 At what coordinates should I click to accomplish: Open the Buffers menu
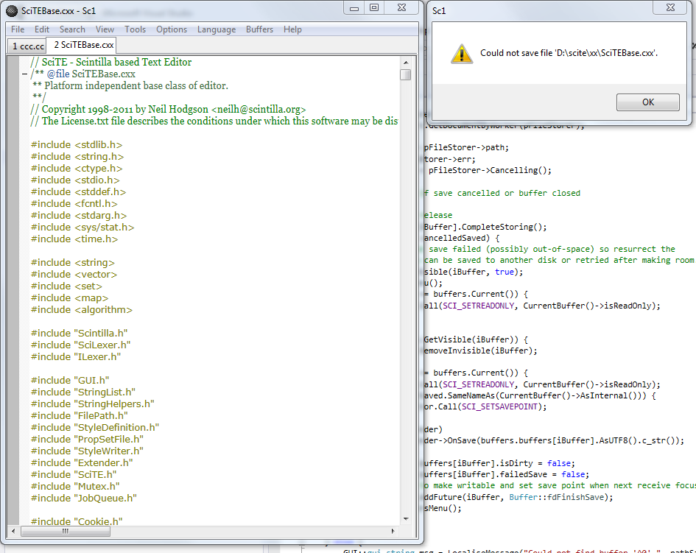(259, 29)
